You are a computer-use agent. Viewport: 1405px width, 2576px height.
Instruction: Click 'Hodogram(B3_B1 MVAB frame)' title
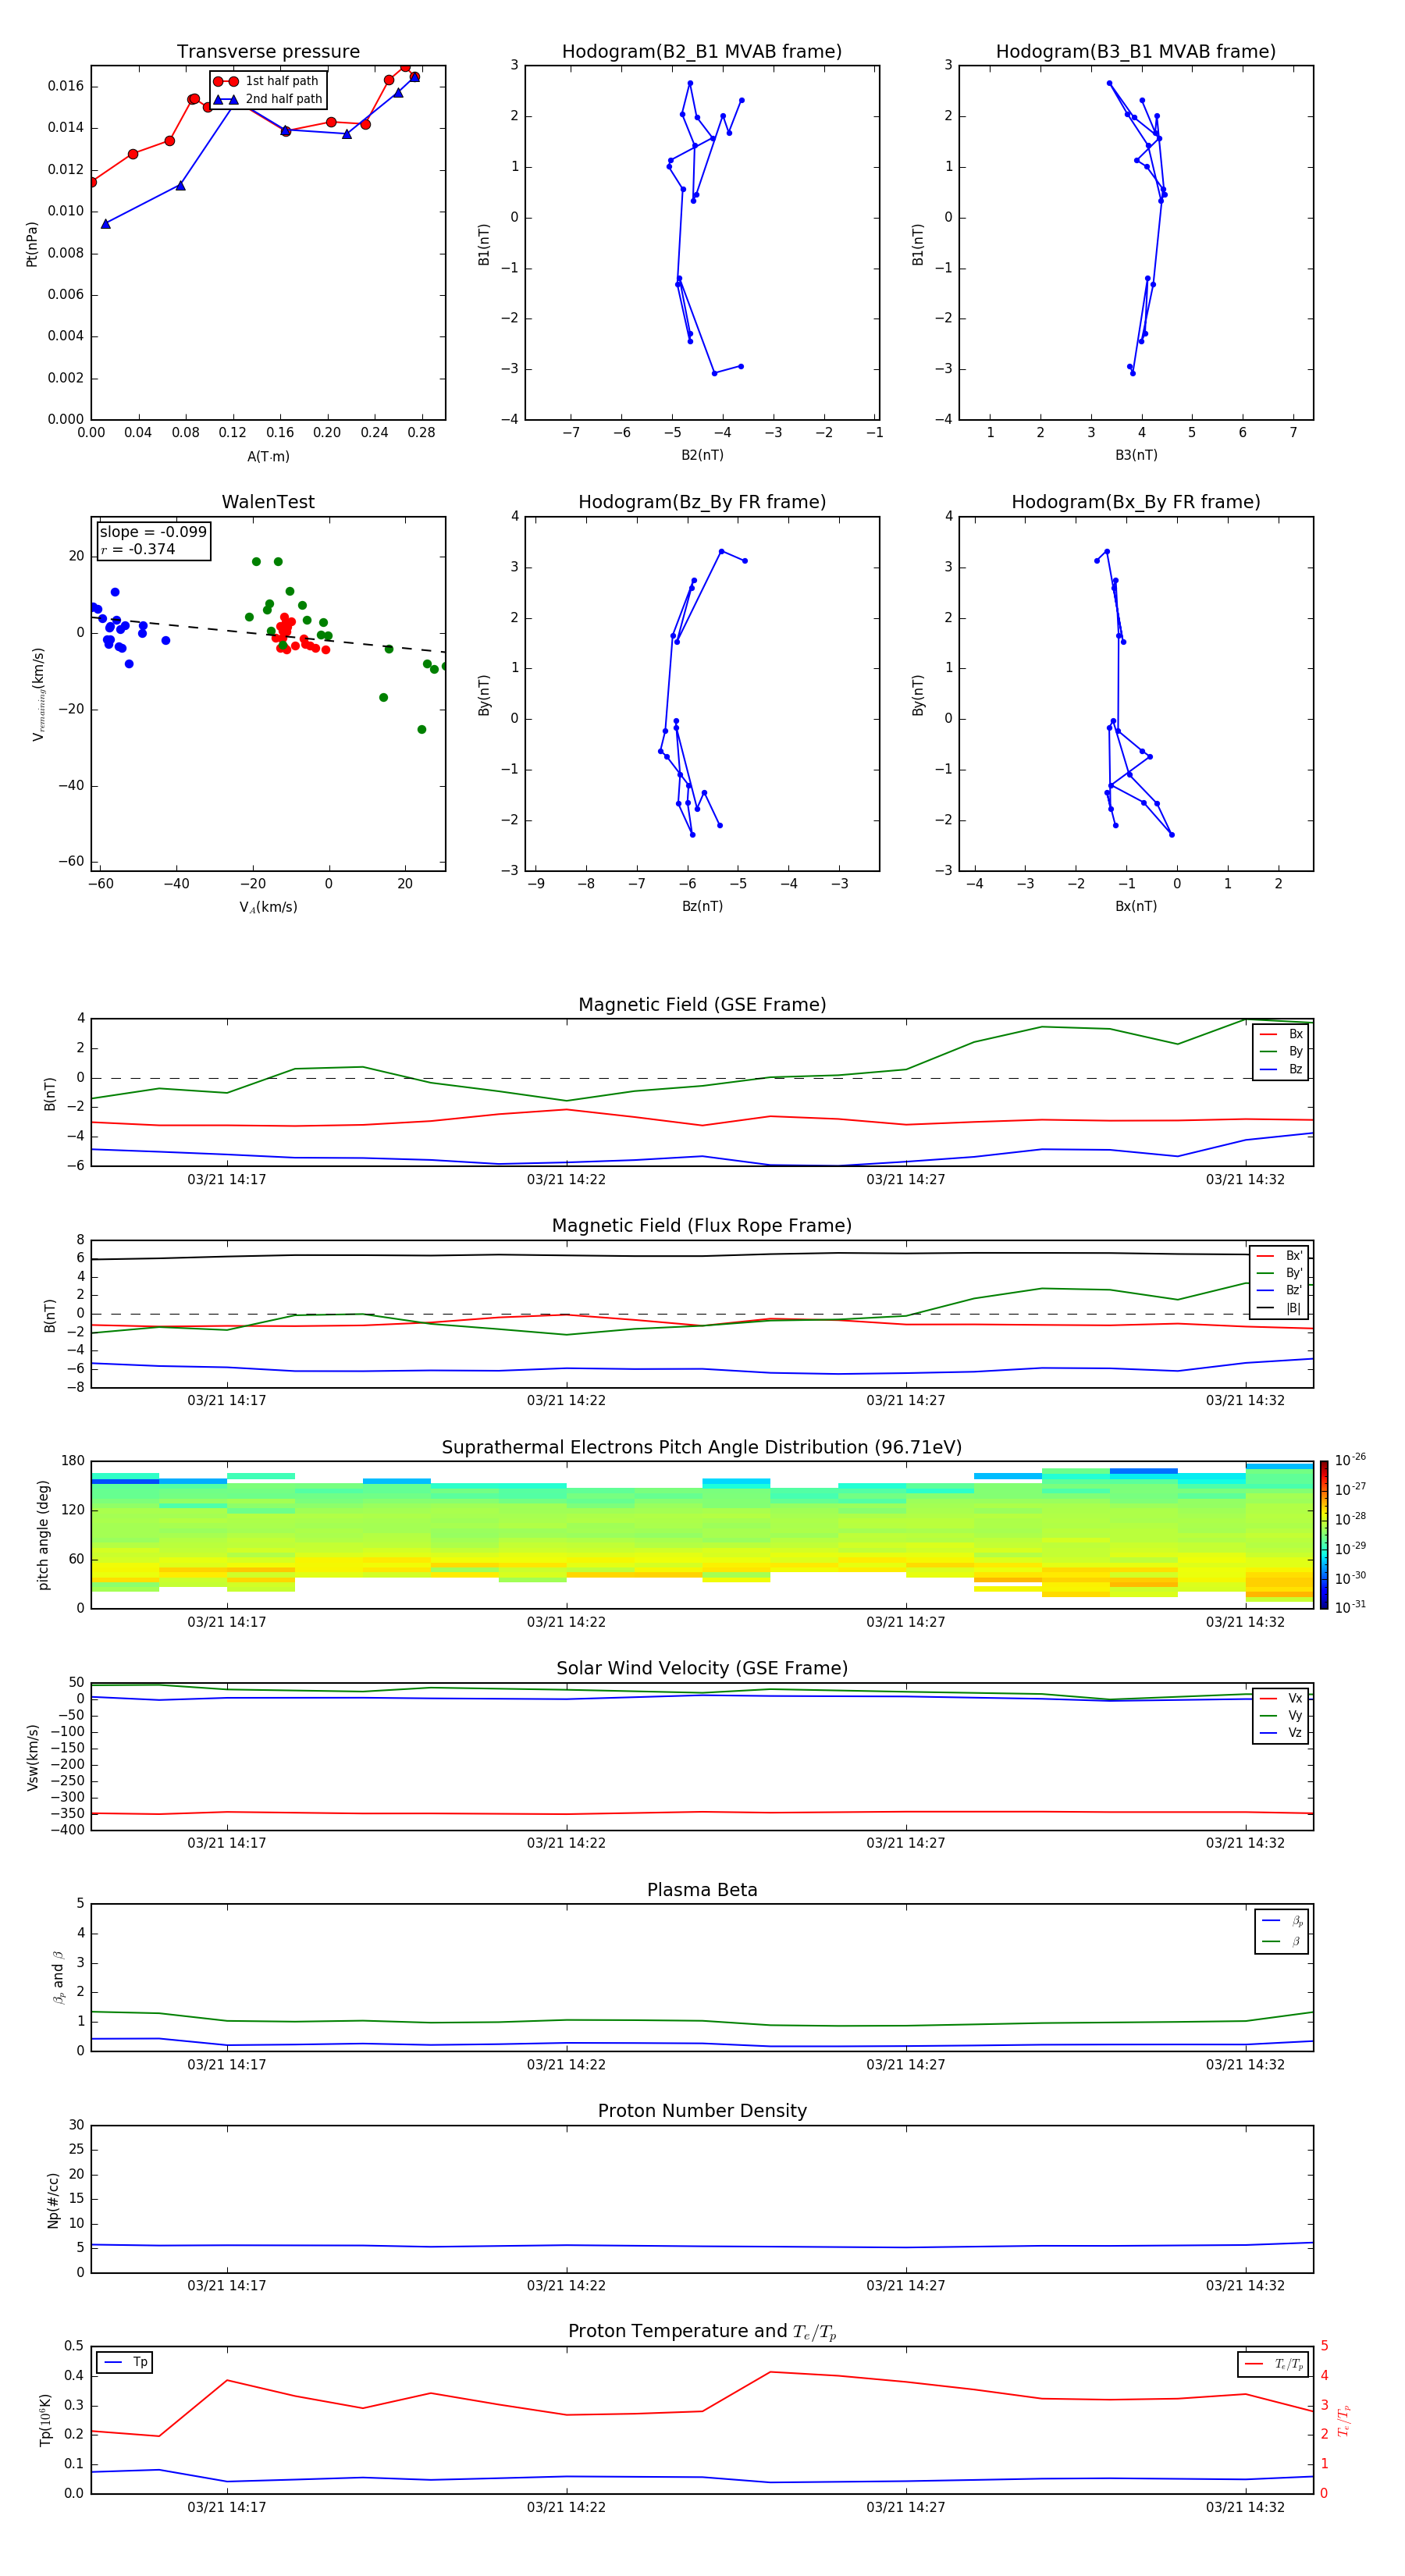tap(1136, 52)
